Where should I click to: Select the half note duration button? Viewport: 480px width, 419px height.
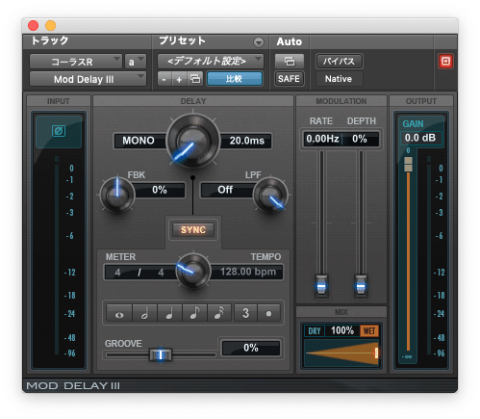pyautogui.click(x=144, y=313)
